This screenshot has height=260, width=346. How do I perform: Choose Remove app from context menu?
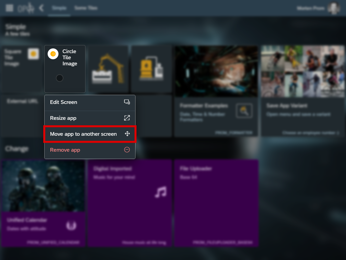(65, 150)
